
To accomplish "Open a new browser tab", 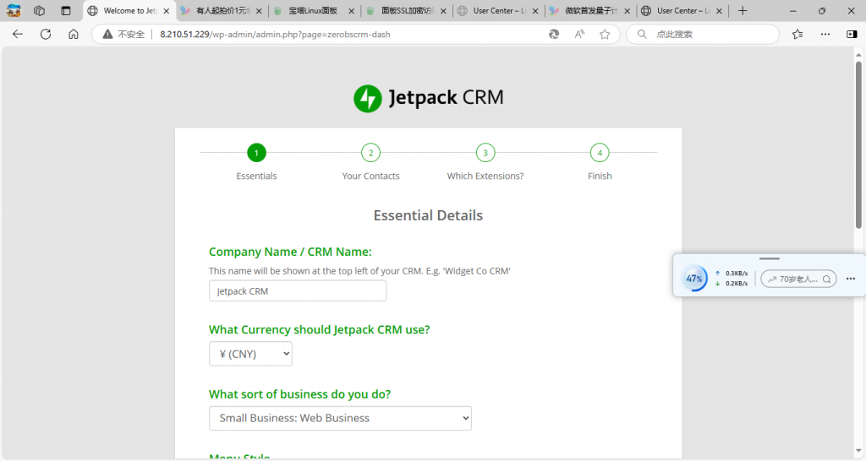I will click(x=743, y=10).
